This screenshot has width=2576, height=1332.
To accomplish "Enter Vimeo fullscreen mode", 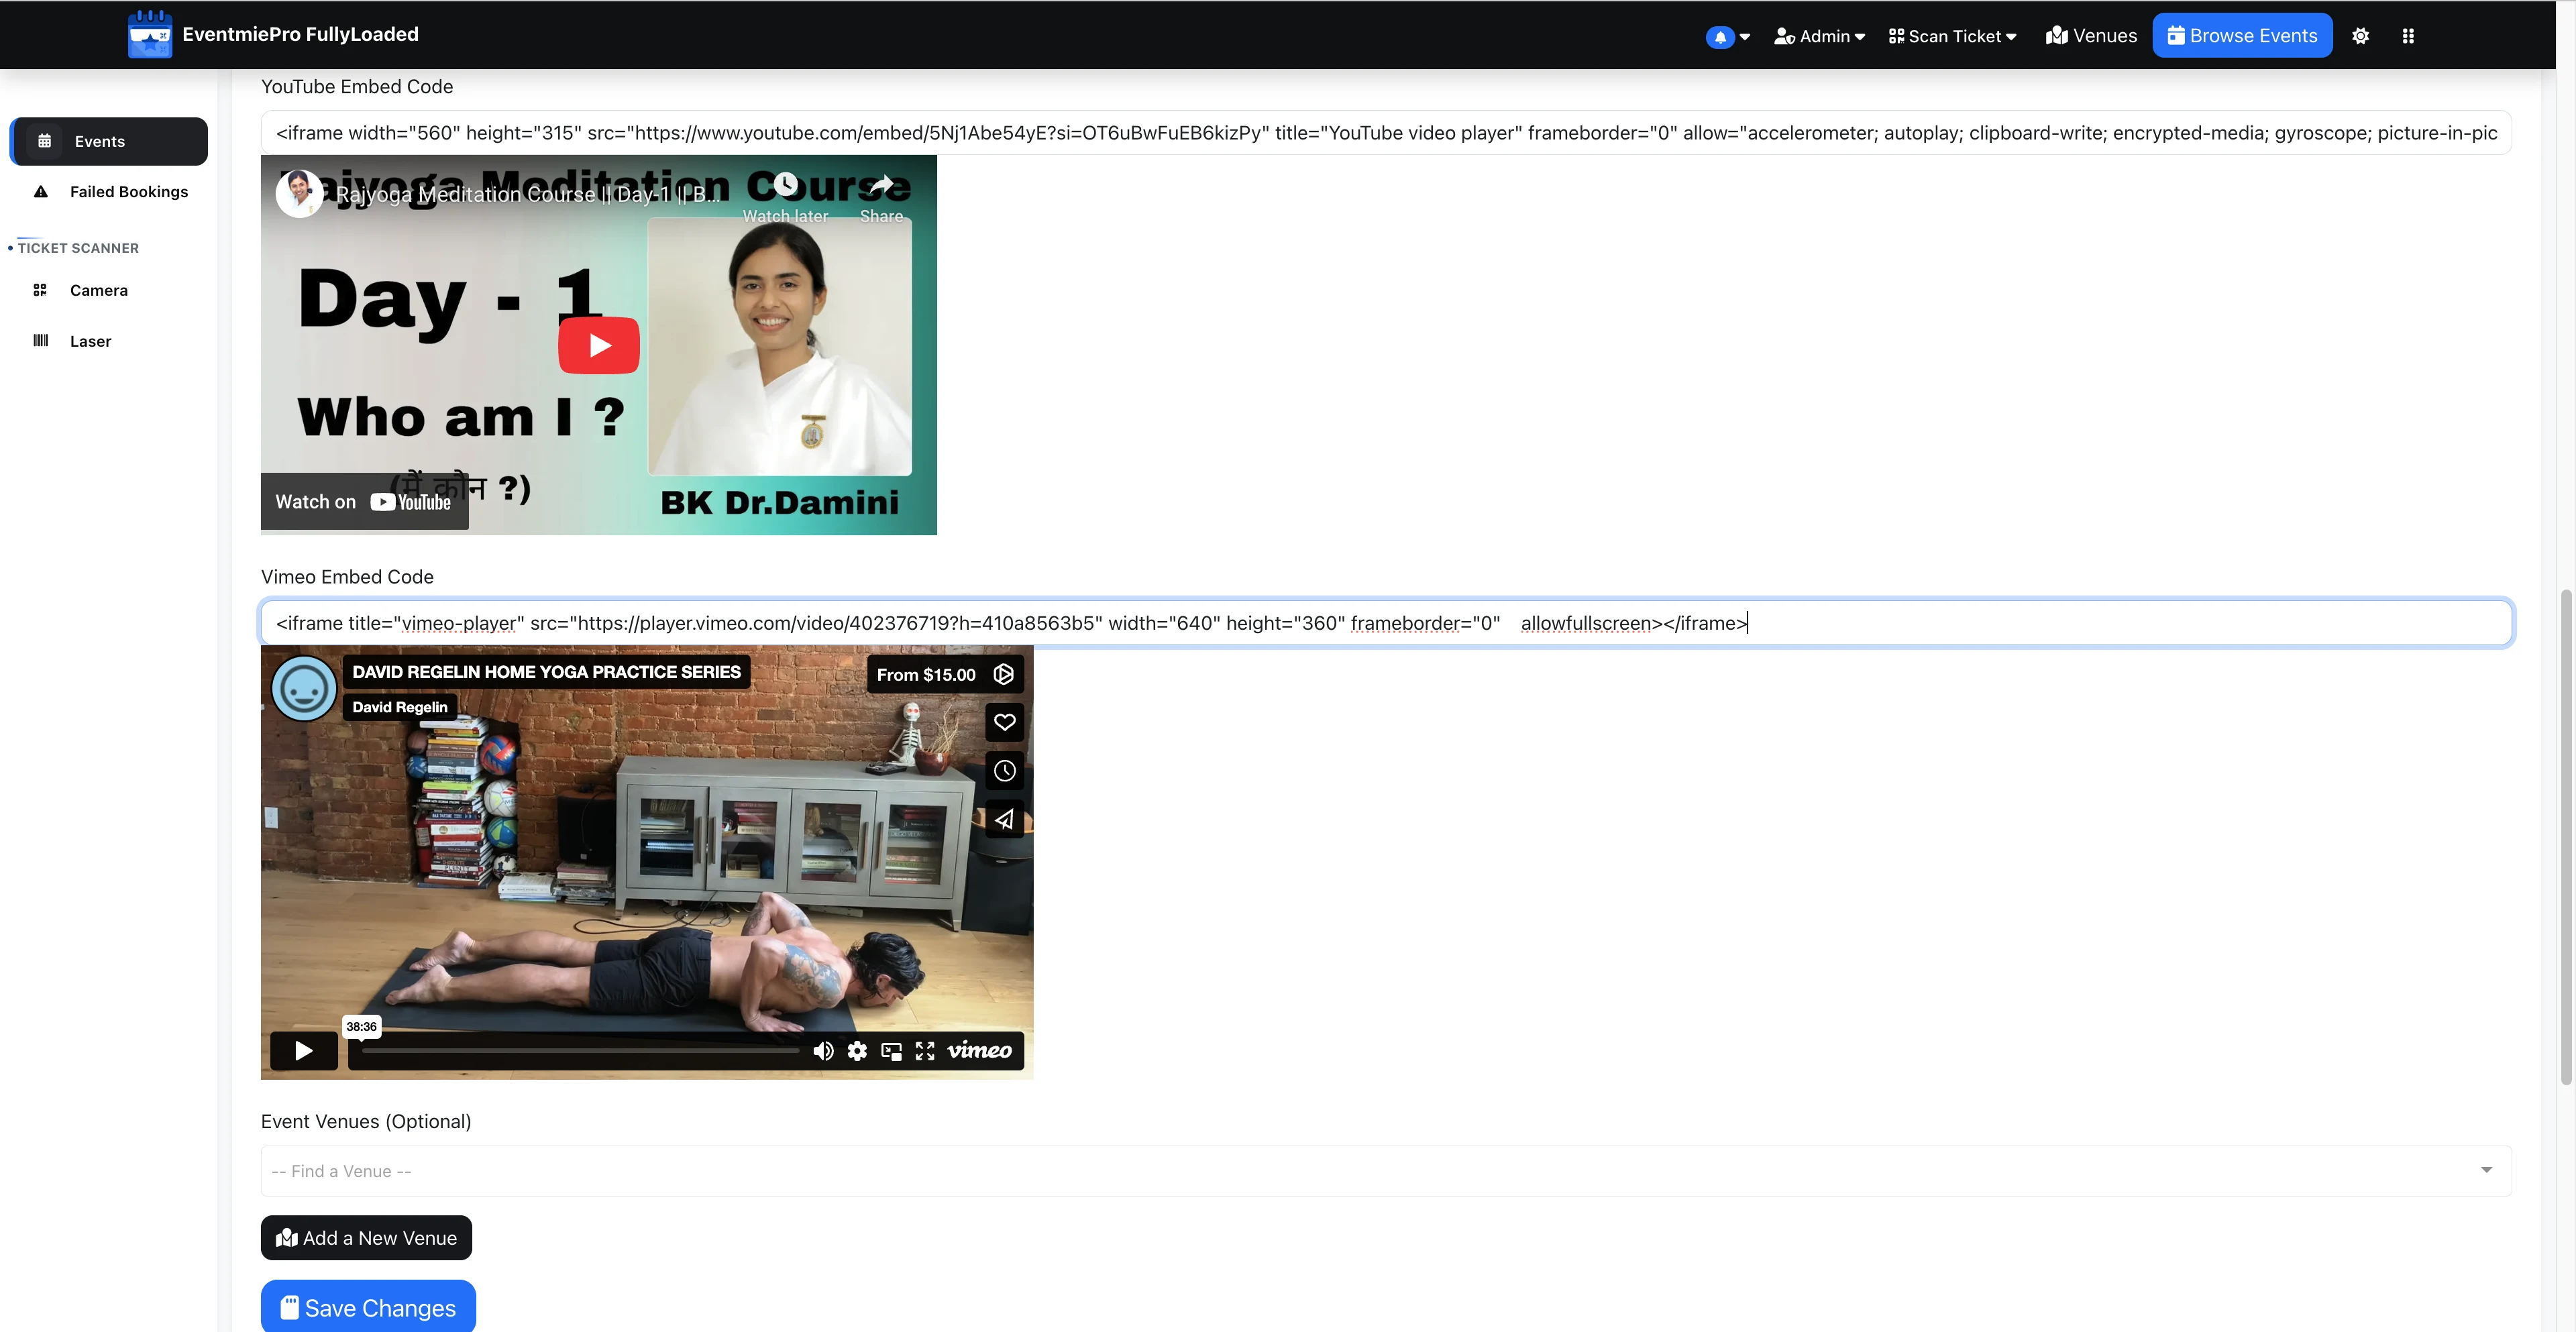I will click(x=925, y=1051).
